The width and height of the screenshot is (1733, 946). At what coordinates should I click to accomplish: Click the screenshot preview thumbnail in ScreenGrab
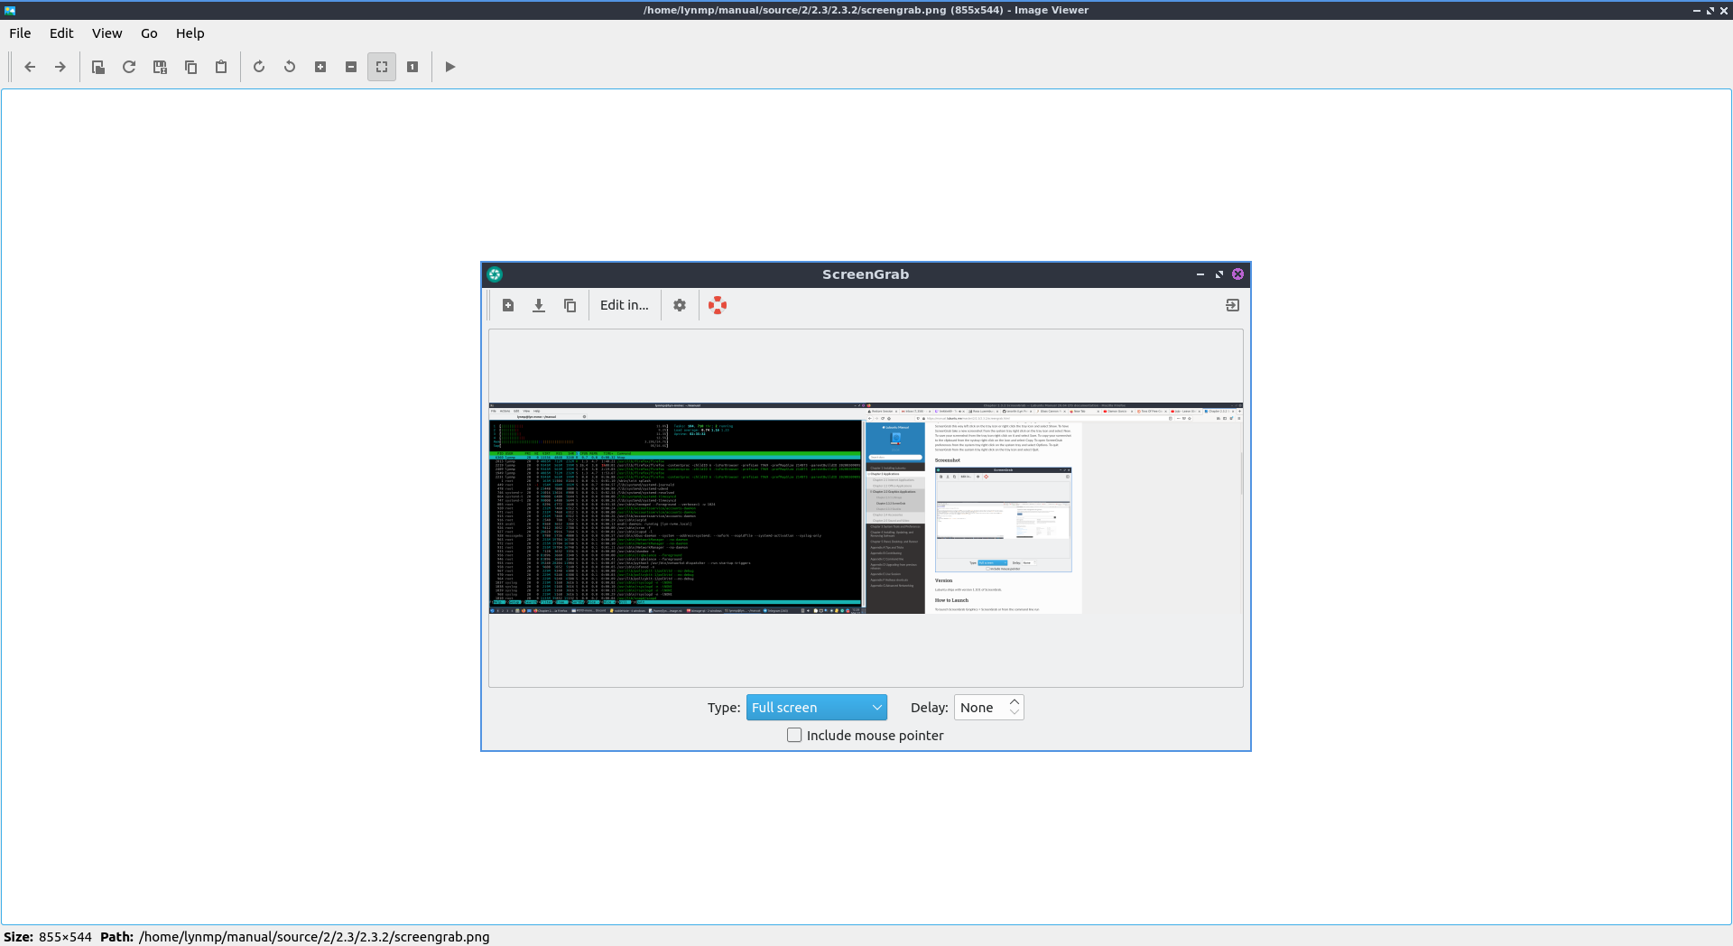[866, 508]
